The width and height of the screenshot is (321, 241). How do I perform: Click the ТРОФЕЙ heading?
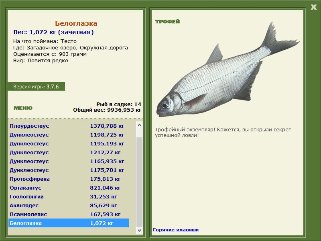click(x=167, y=22)
